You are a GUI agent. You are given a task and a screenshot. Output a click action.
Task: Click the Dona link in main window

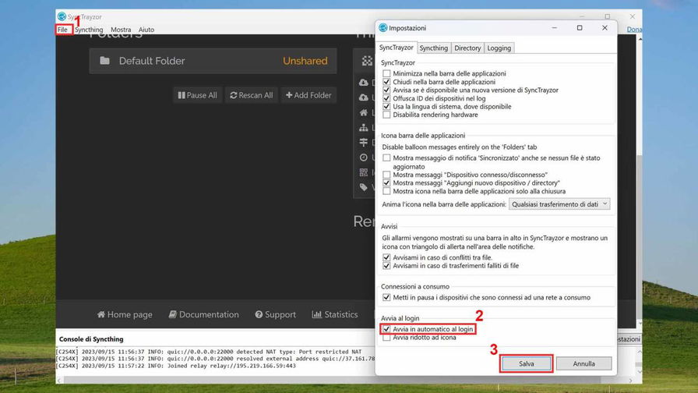[x=634, y=30]
